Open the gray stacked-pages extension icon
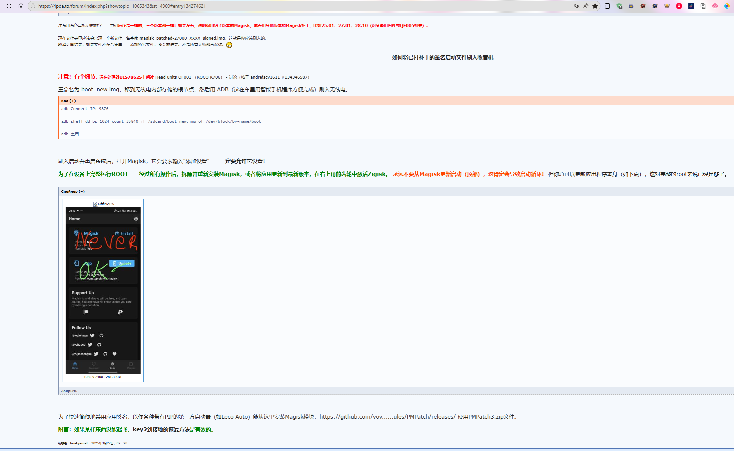This screenshot has width=734, height=451. click(x=703, y=6)
